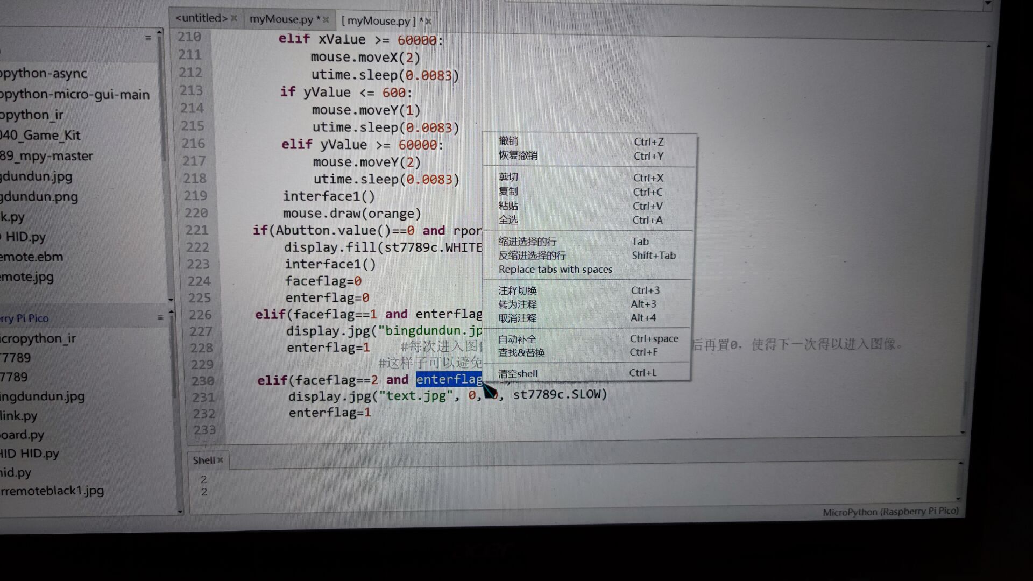
Task: Close the [ myMouse.py ] tab
Action: pos(428,21)
